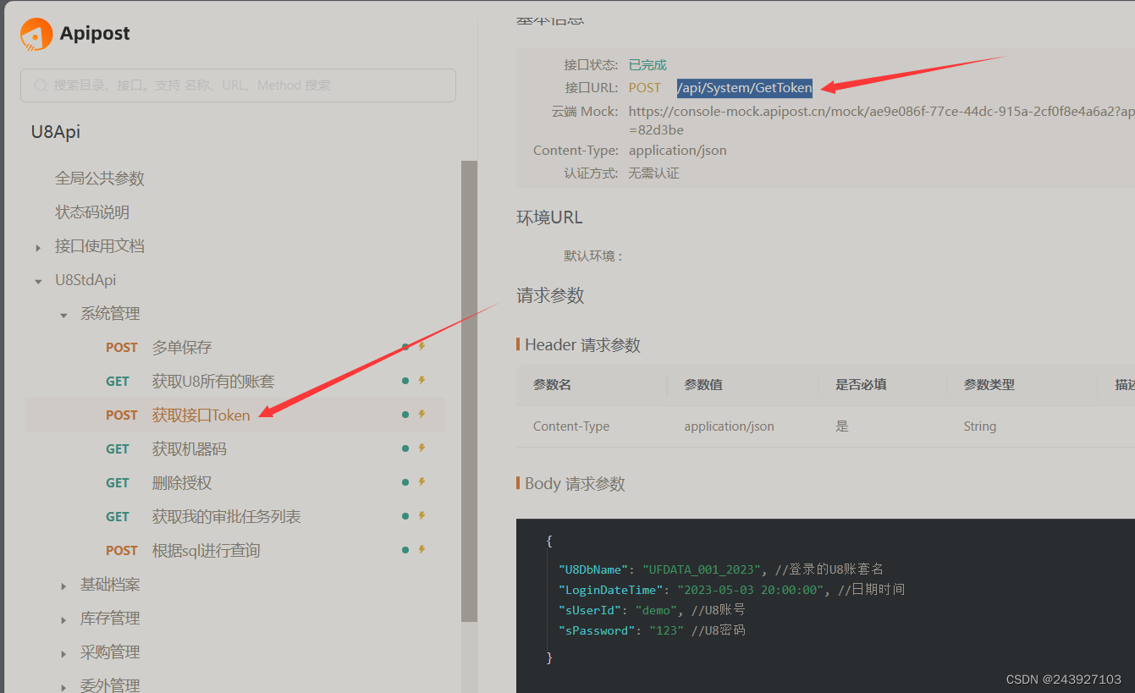The height and width of the screenshot is (693, 1135).
Task: Click the lightning icon on 根据sql进行查询 row
Action: [421, 550]
